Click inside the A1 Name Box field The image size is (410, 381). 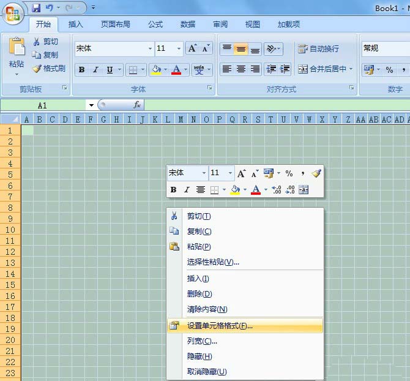43,105
